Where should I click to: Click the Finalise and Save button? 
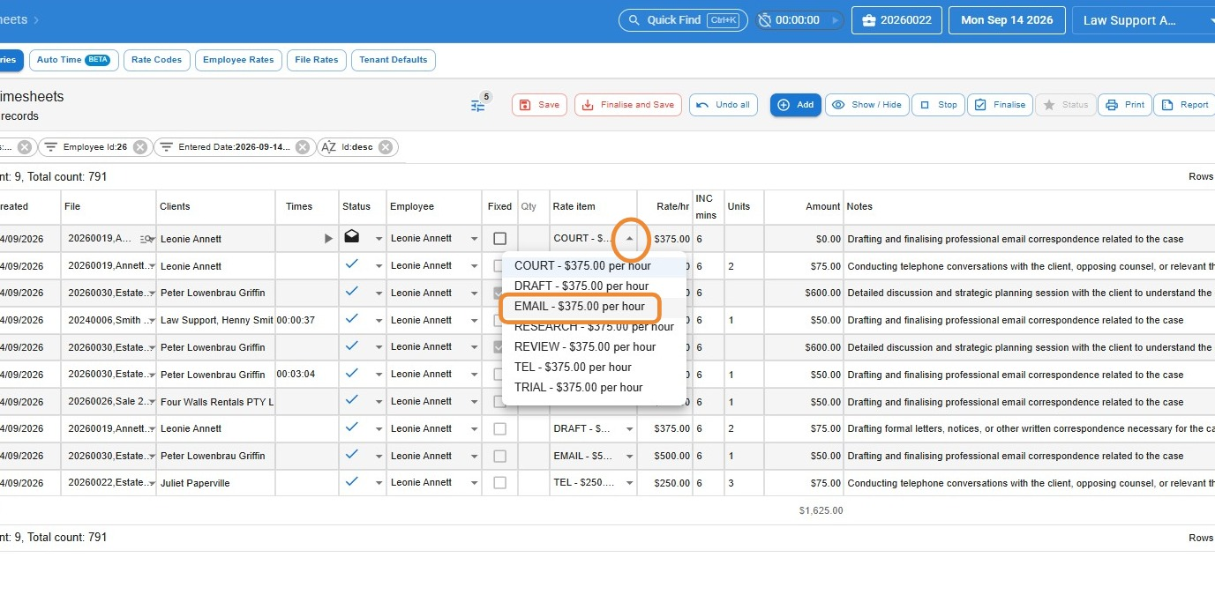pos(628,105)
